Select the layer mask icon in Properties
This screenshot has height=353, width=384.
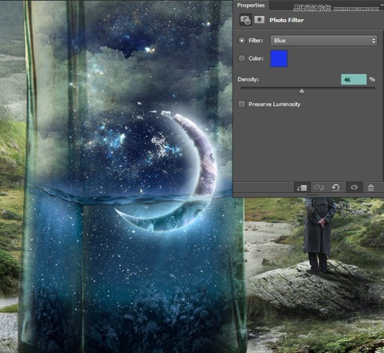[x=259, y=20]
